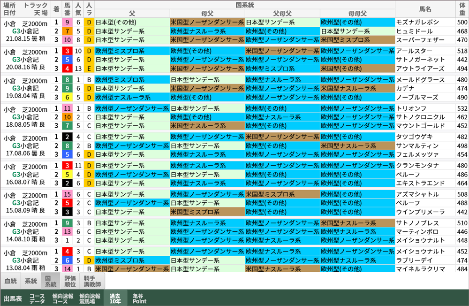Click orange horse number 7 for ヒュミドール
Screen dimensions: 469x306
[x=67, y=31]
